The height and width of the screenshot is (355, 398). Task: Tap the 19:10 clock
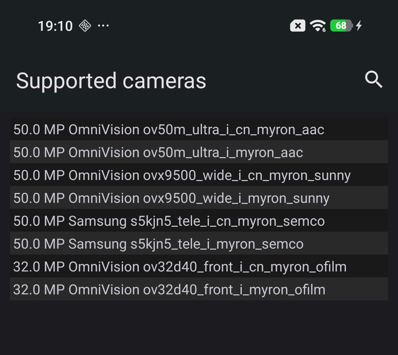point(55,26)
